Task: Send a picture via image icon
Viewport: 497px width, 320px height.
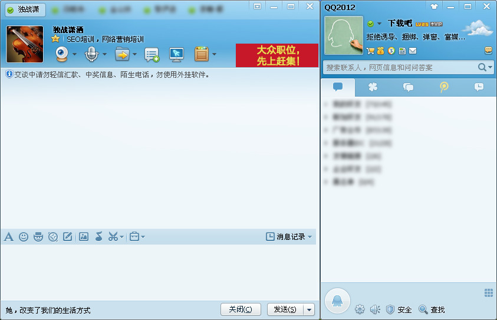Action: [84, 237]
